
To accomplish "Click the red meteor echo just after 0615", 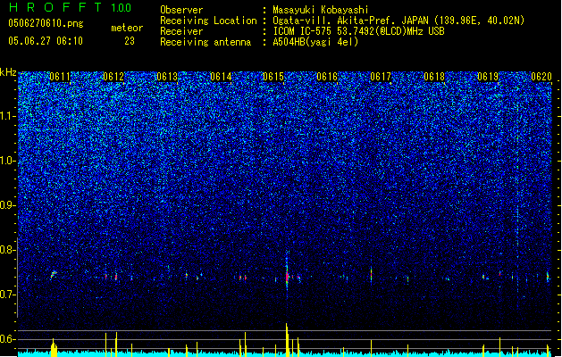I will pos(287,277).
